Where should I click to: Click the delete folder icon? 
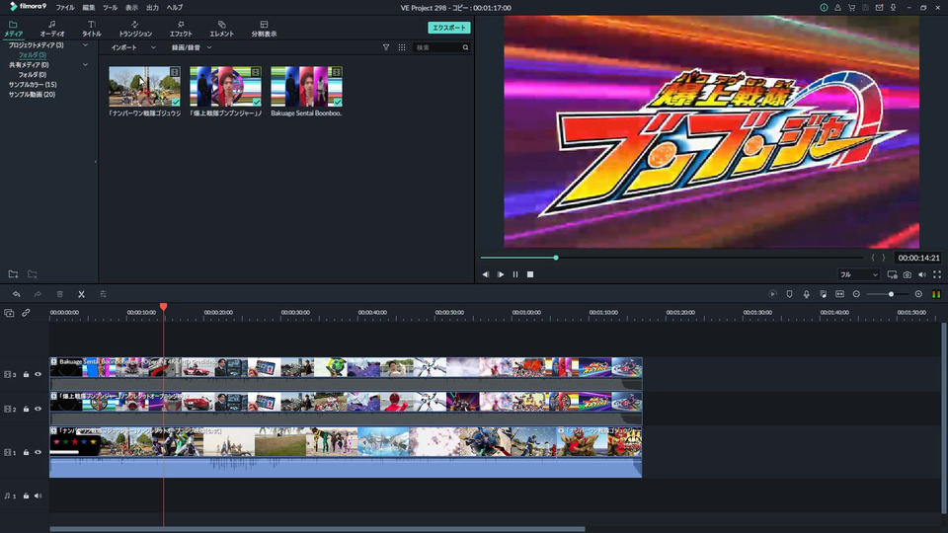pos(32,274)
